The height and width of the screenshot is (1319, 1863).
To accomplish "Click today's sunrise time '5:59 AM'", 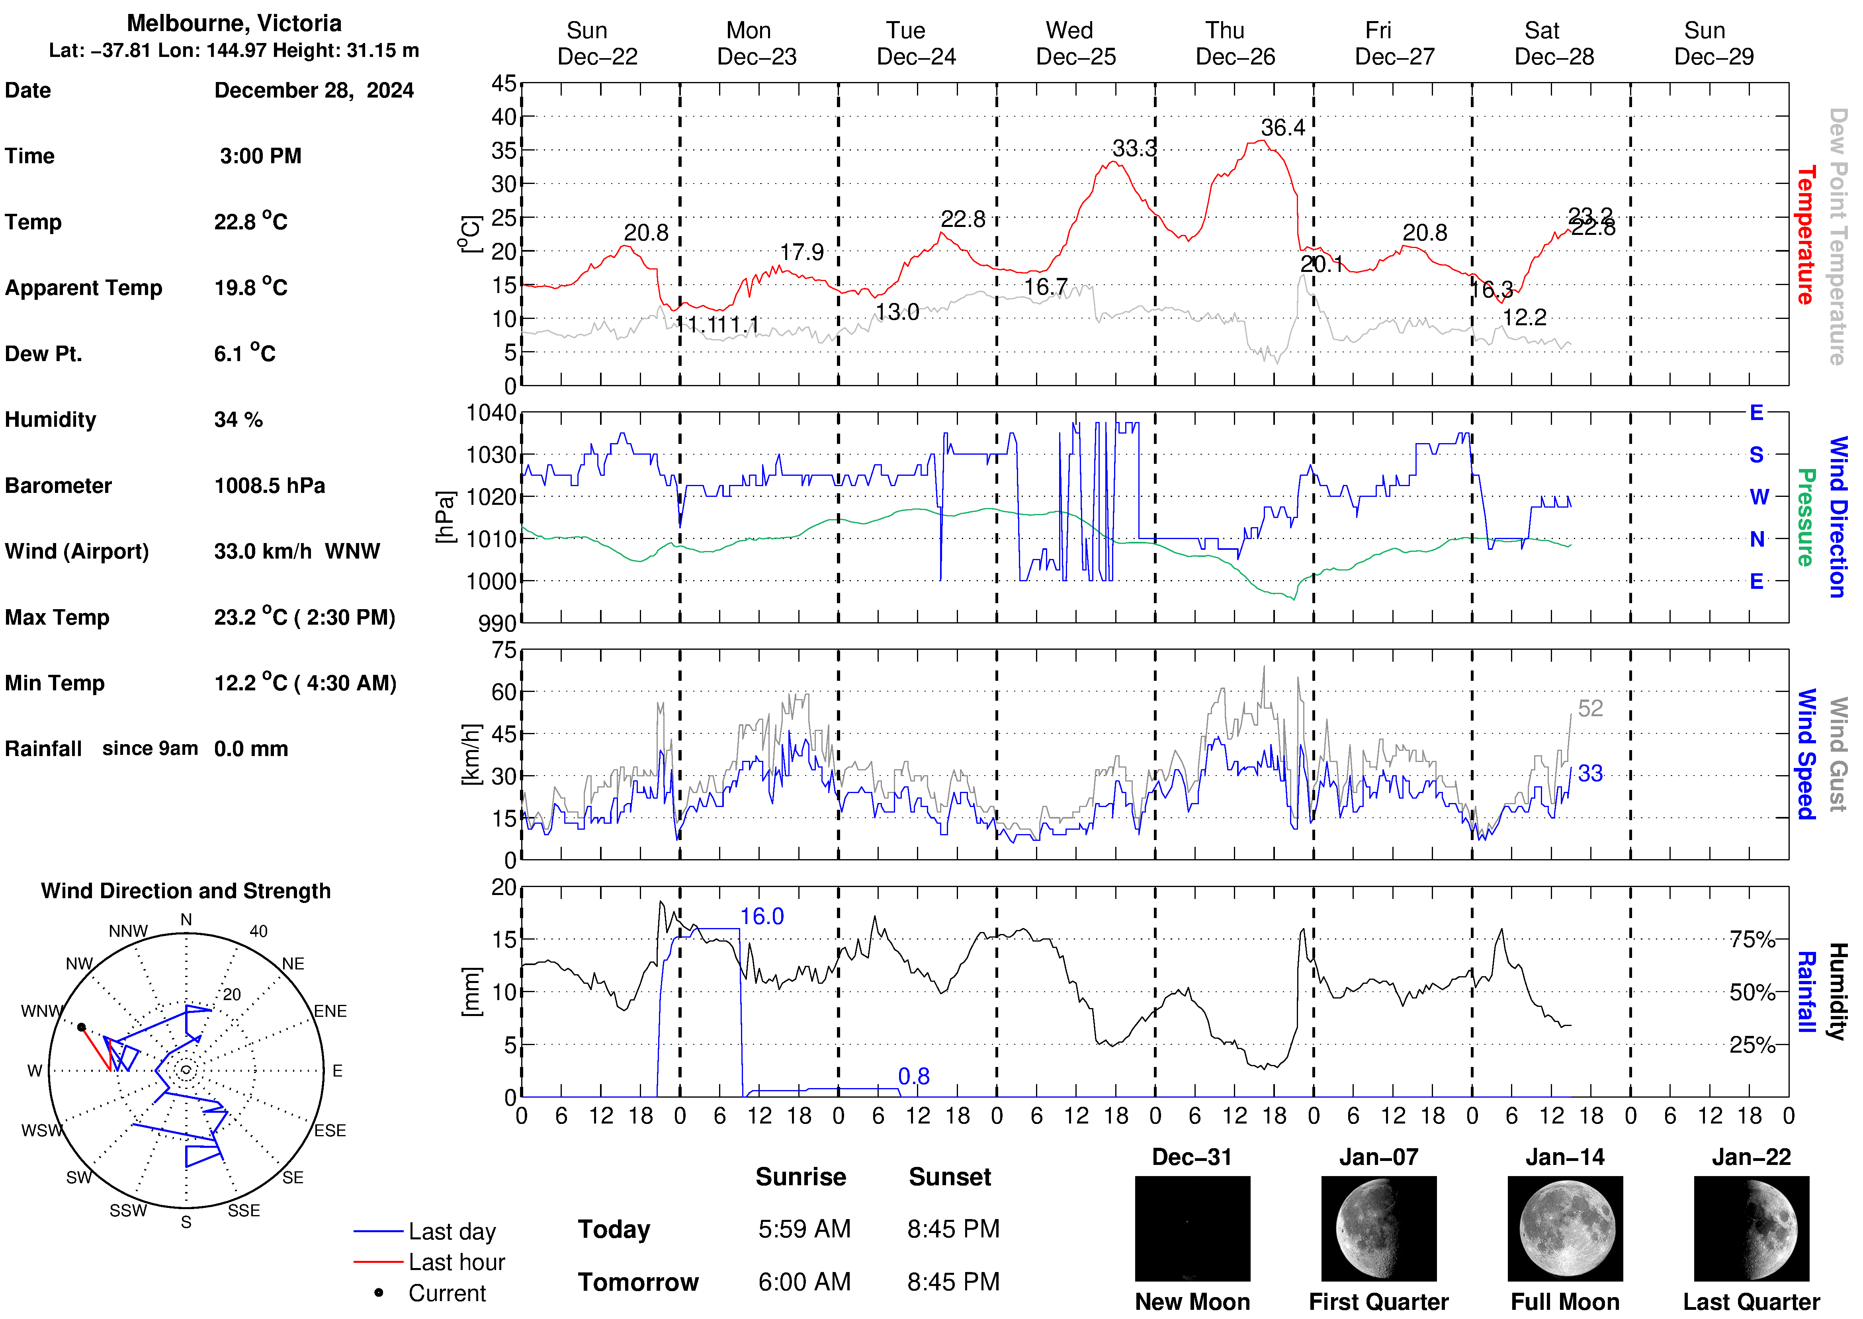I will pos(804,1229).
